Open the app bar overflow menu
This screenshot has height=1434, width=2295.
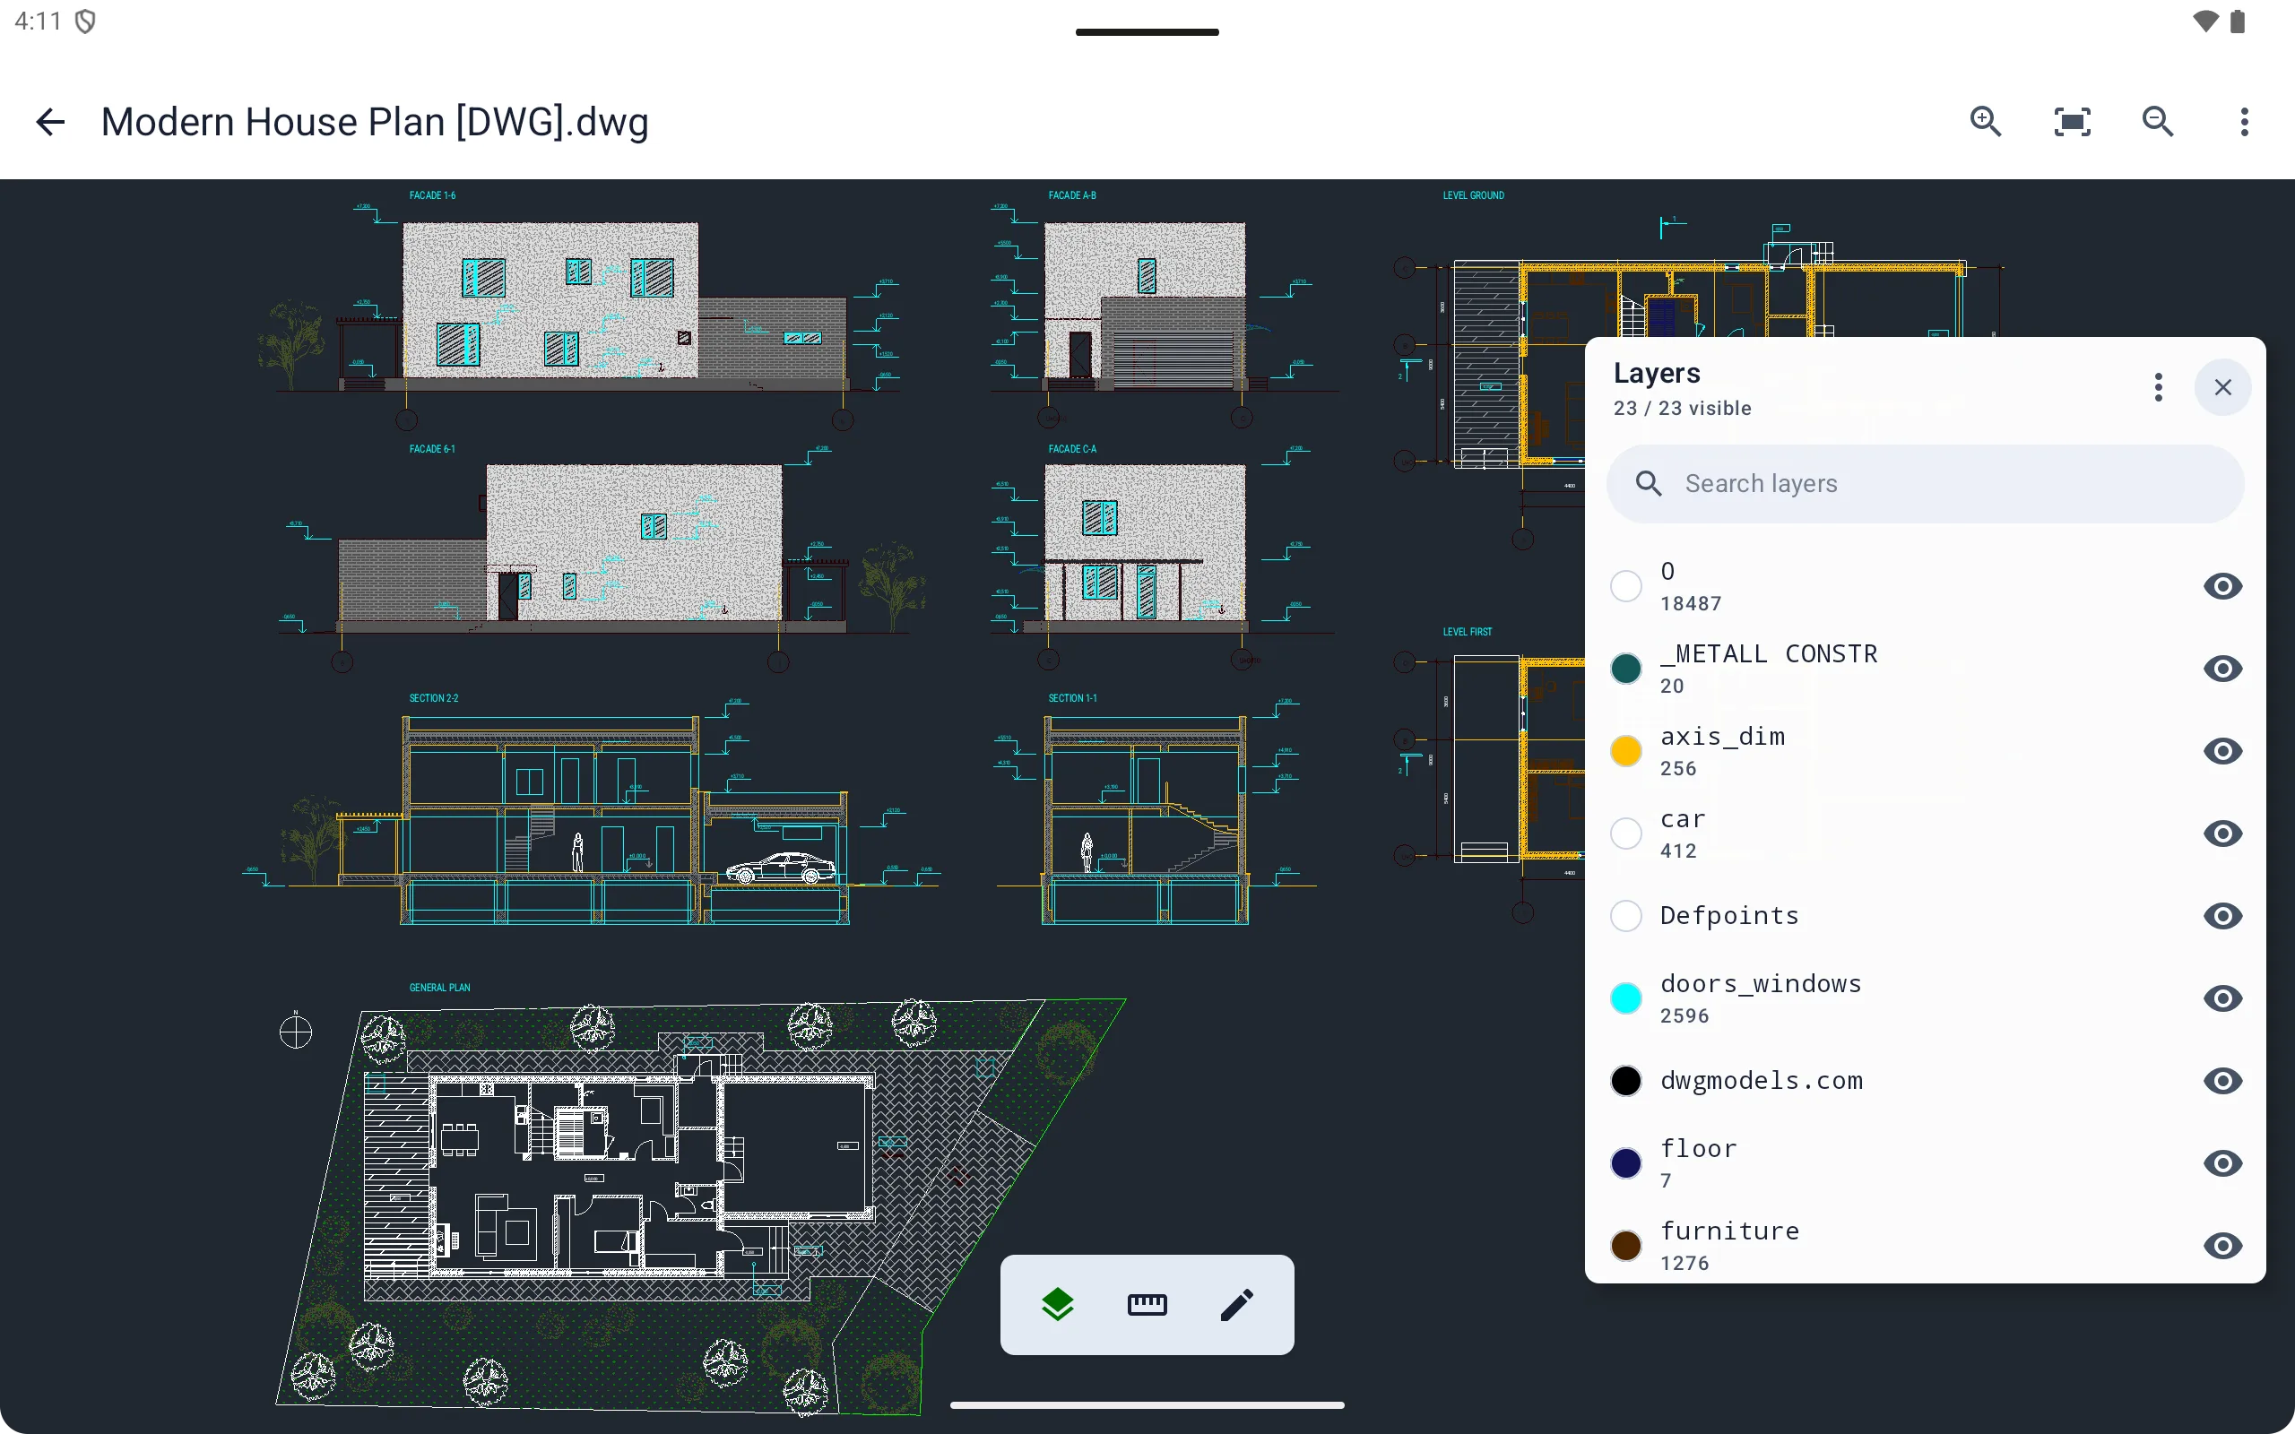[2244, 121]
